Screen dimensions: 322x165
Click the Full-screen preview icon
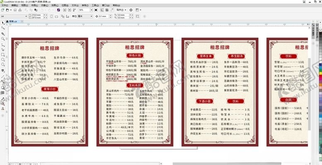pyautogui.click(x=96, y=10)
